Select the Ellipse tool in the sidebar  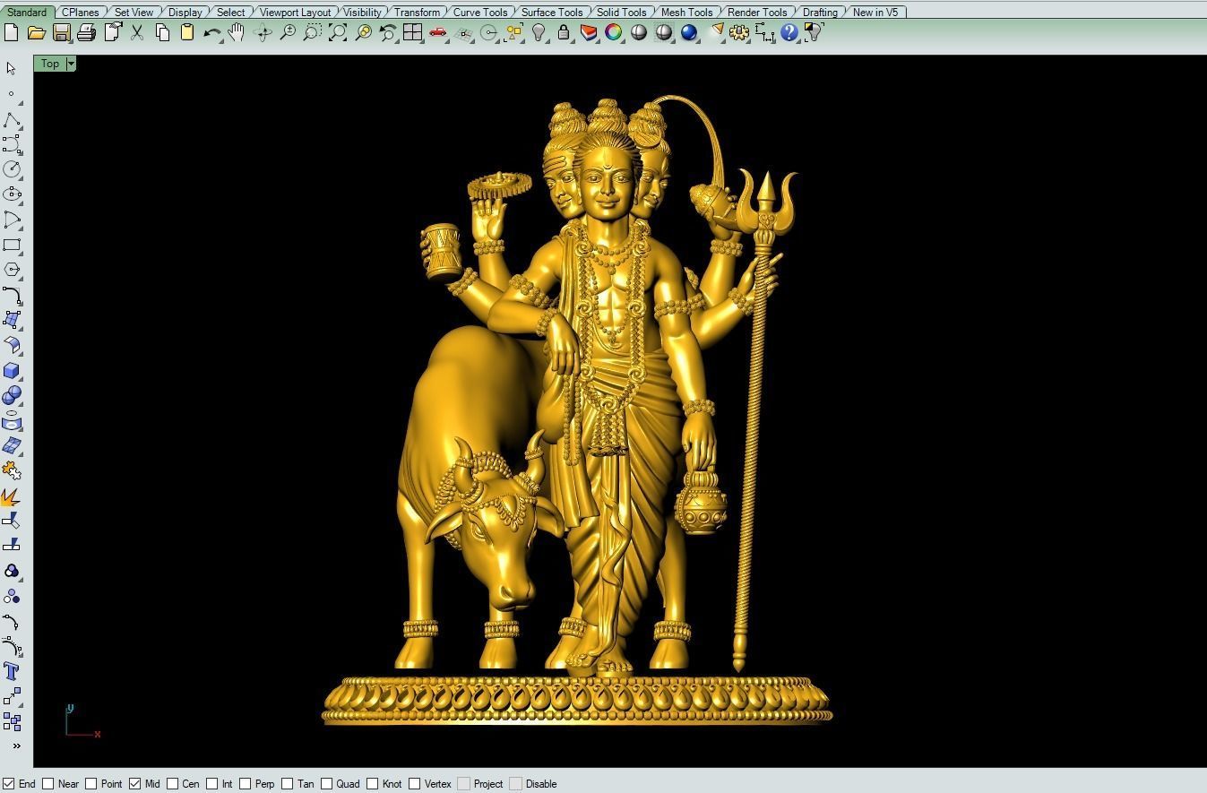[x=12, y=194]
